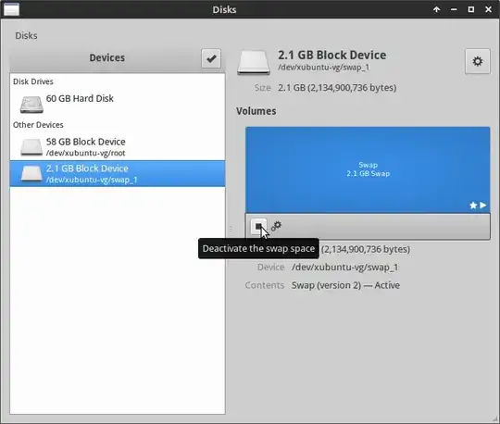Toggle device selection mode checkmark button

[211, 58]
